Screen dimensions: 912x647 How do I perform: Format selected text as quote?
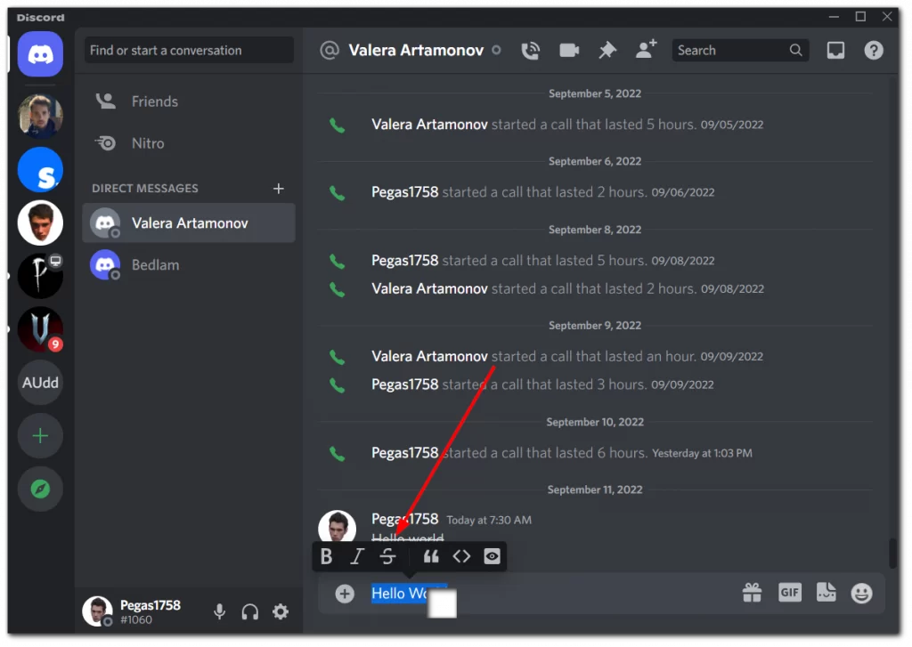point(431,557)
